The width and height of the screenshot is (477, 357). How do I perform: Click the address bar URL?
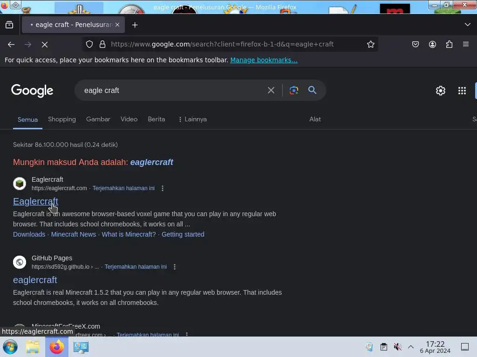coord(222,44)
